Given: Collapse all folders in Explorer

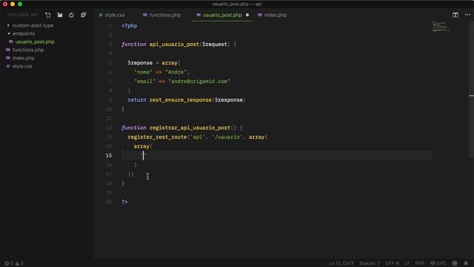Looking at the screenshot, I should [83, 15].
